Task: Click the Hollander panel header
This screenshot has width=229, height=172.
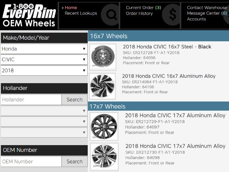Action: tap(44, 88)
